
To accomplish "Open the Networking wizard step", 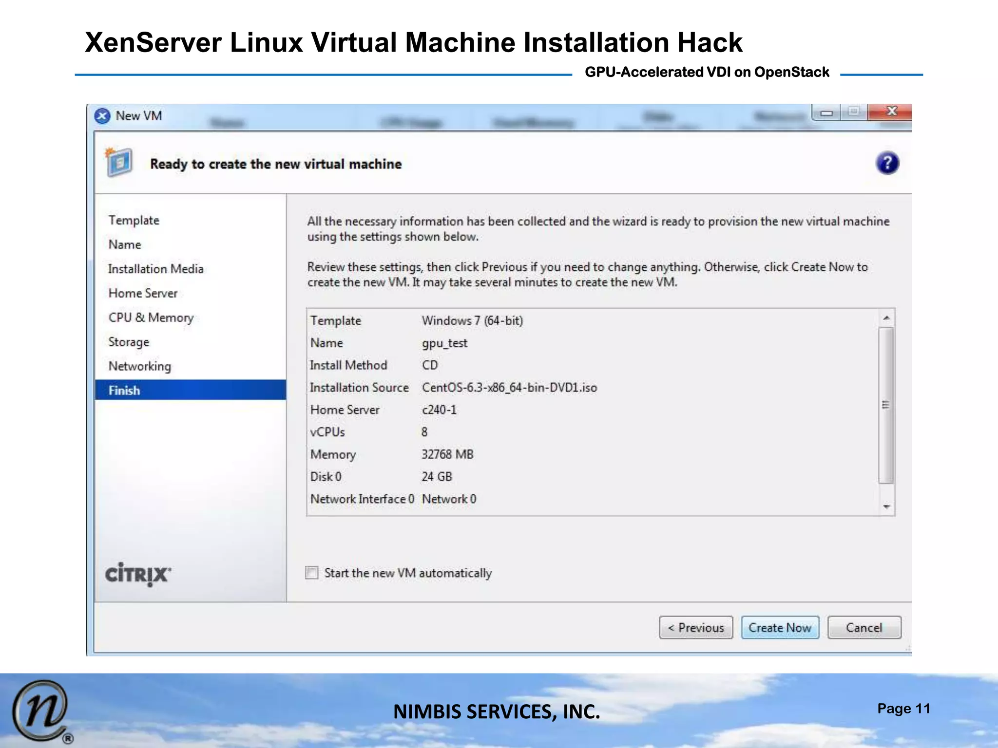I will tap(140, 366).
